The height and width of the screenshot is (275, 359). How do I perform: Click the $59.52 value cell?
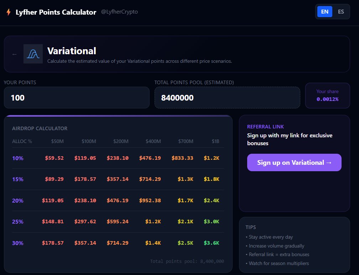(54, 158)
